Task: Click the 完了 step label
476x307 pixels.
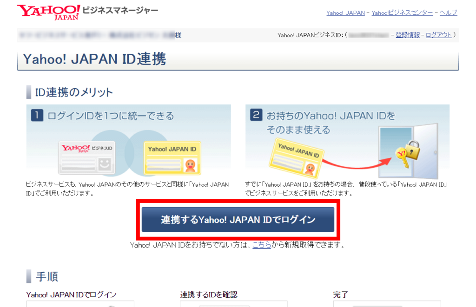Action: coord(341,294)
